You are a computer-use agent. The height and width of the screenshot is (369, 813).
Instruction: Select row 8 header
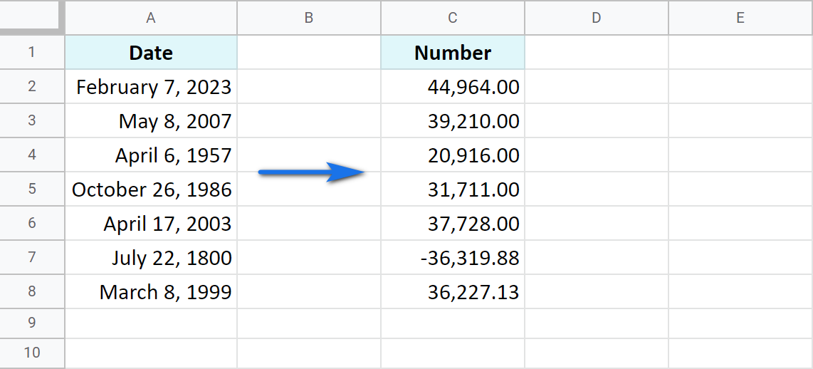32,291
